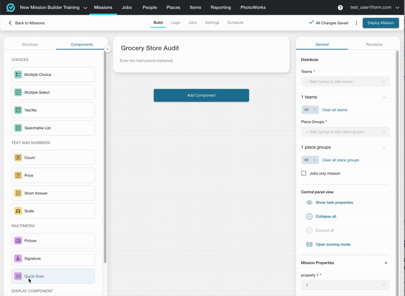
Task: Click the mission instructions field
Action: tap(146, 61)
